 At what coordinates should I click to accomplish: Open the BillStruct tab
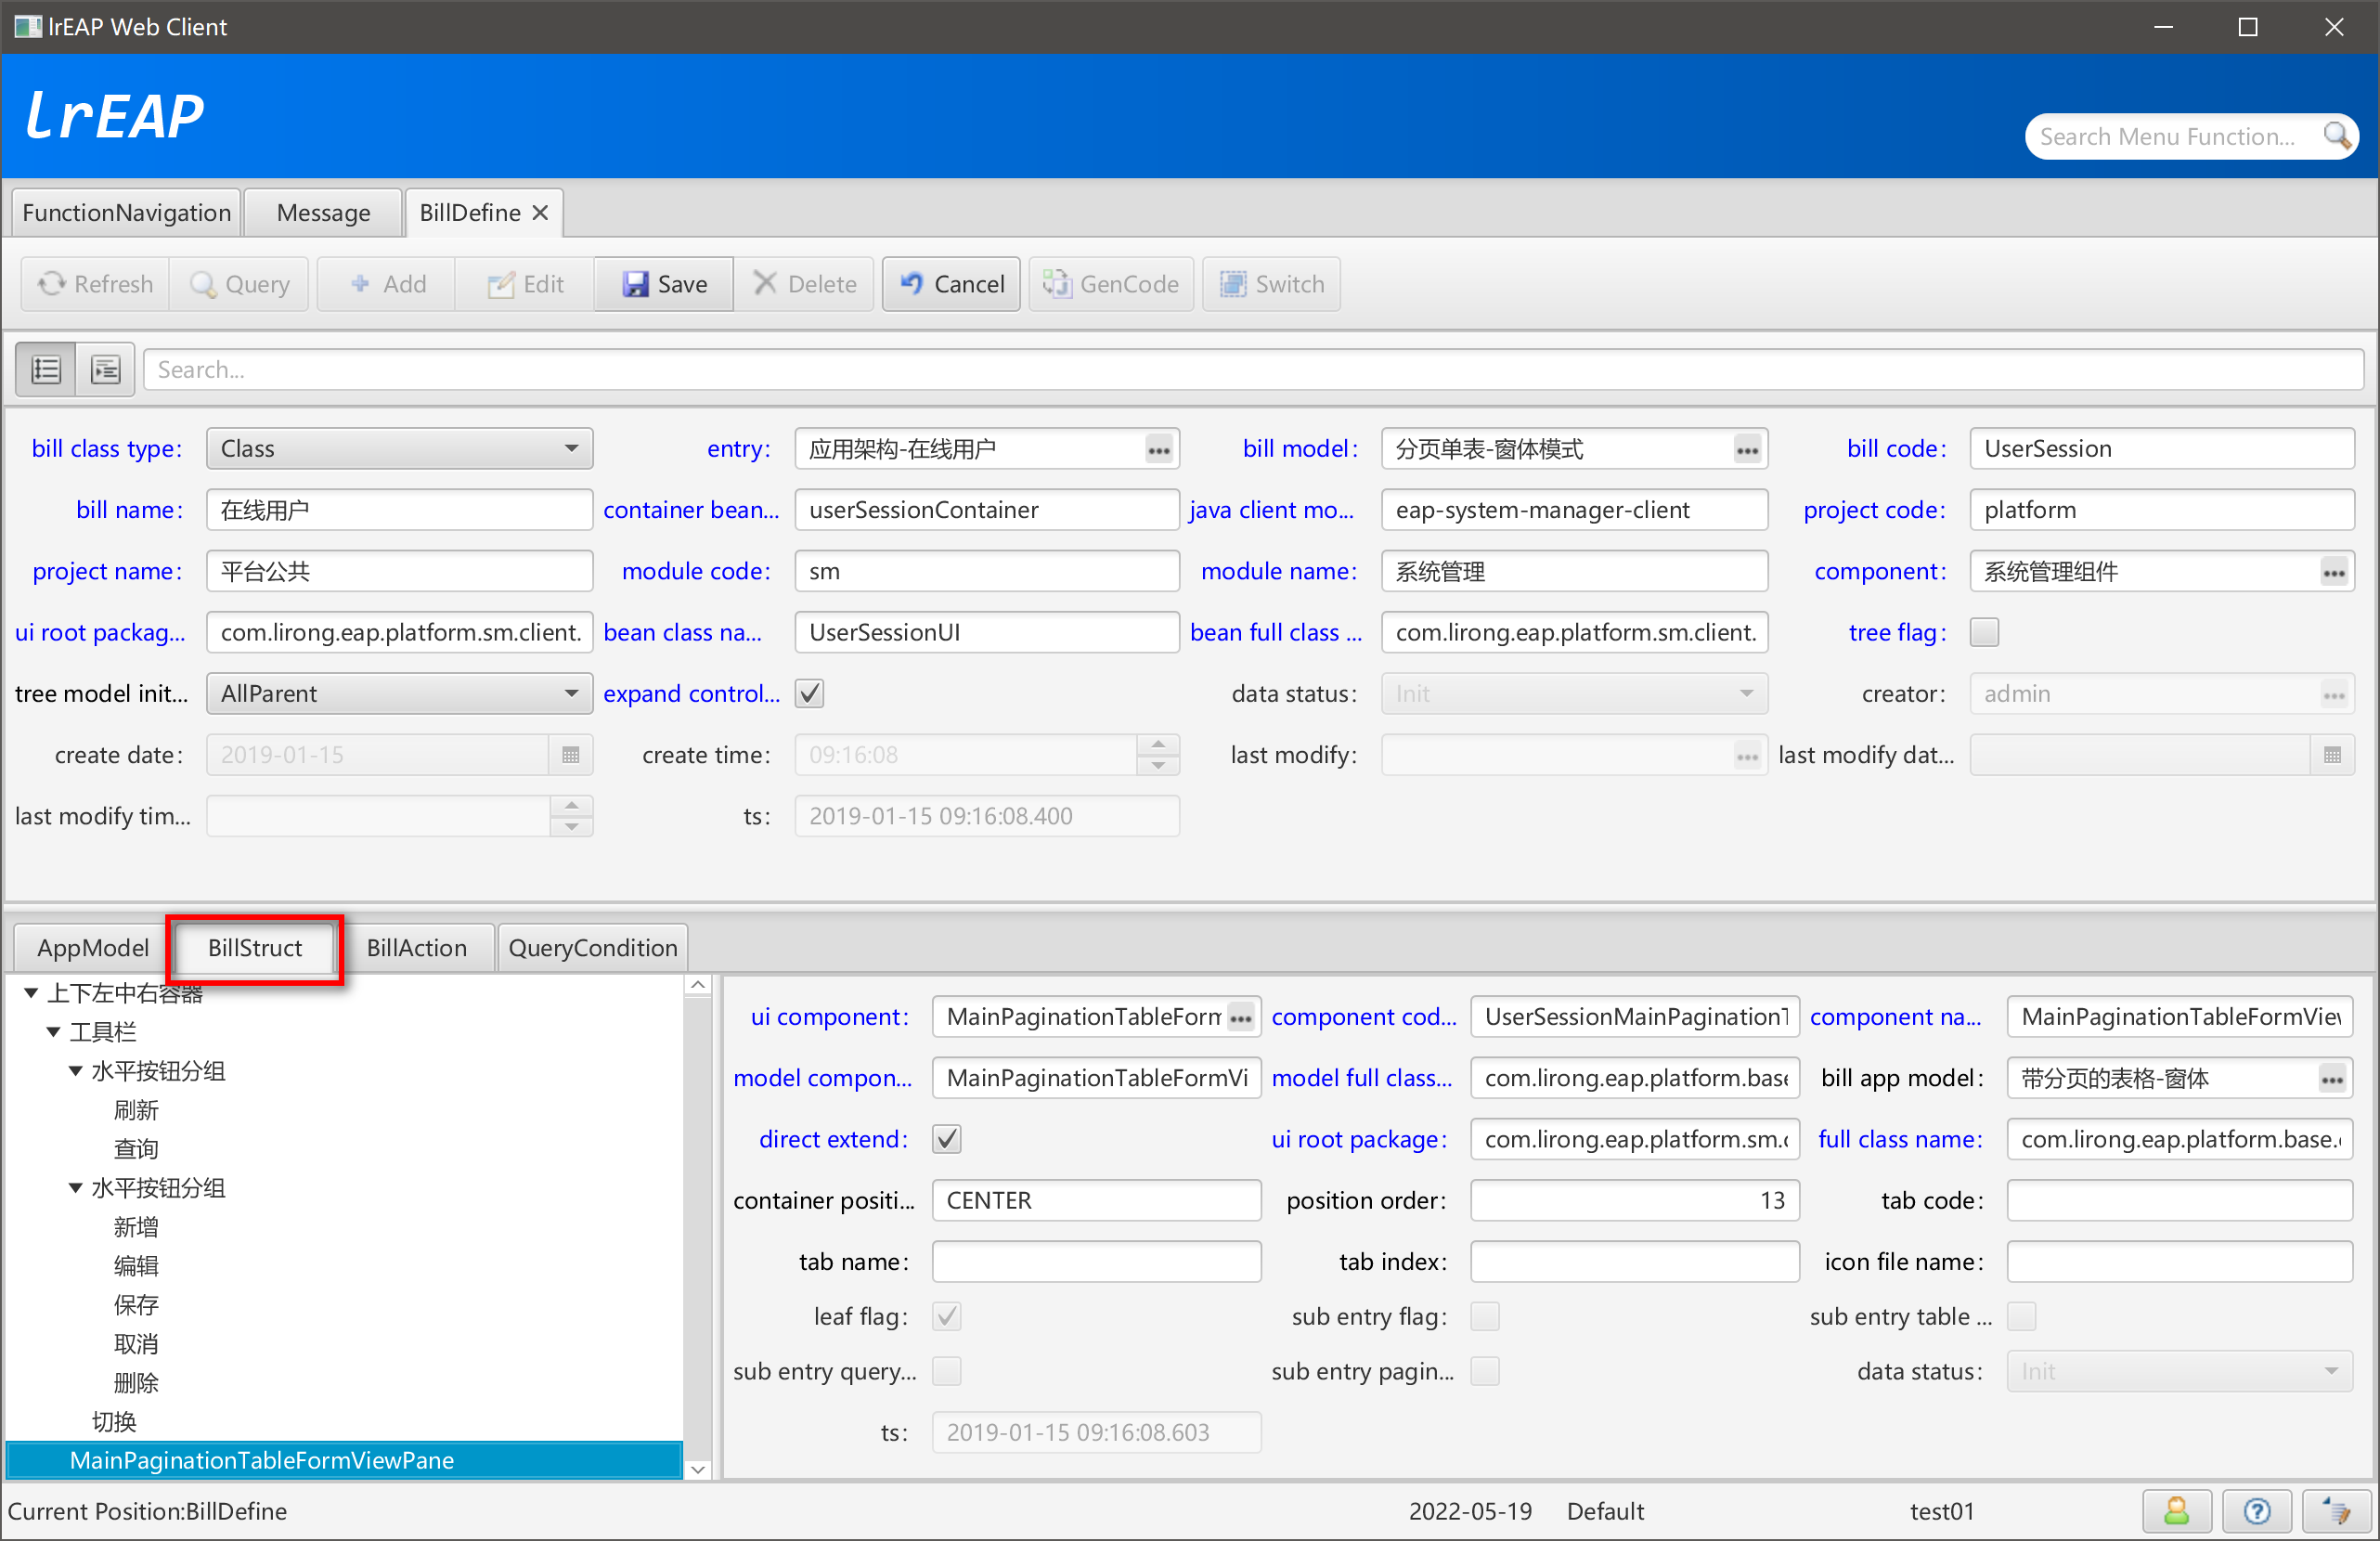pos(255,948)
